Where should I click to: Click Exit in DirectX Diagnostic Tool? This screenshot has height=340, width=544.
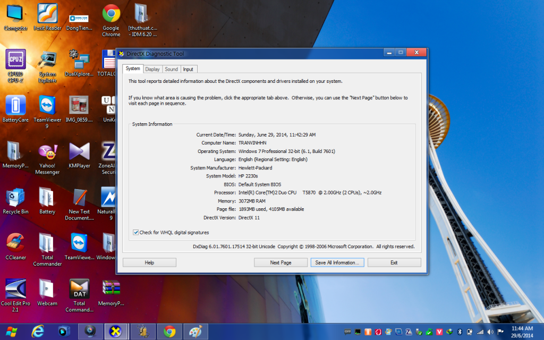click(x=394, y=262)
